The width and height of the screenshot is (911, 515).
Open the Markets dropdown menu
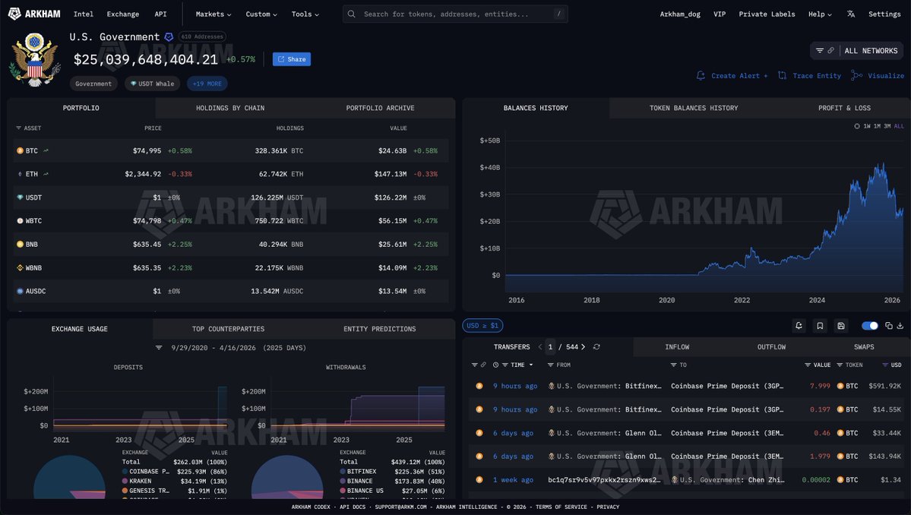pyautogui.click(x=214, y=14)
